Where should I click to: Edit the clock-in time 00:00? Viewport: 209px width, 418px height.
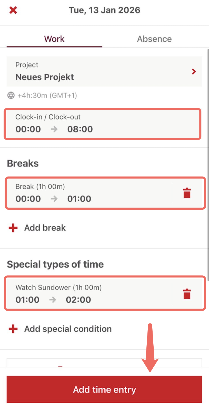click(x=28, y=129)
